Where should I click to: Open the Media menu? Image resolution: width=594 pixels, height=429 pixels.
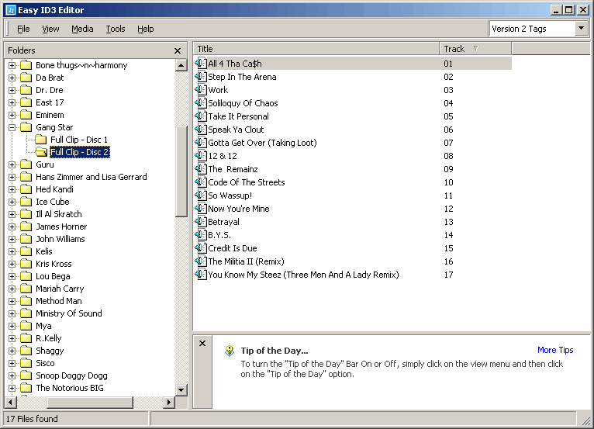pyautogui.click(x=82, y=29)
